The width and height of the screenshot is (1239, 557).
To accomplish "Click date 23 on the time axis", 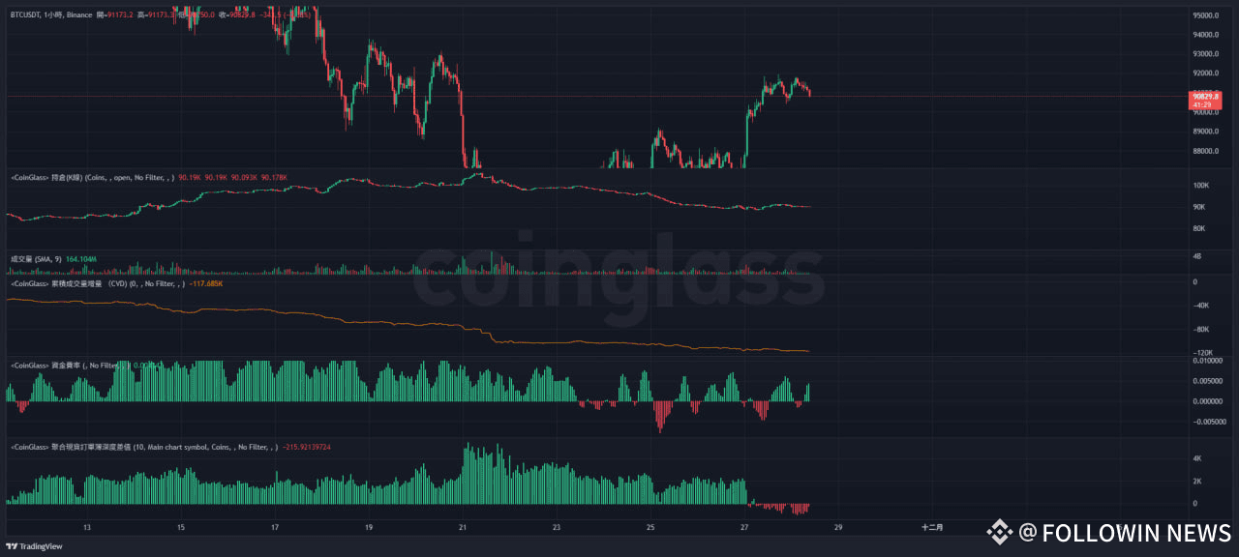I will (557, 528).
